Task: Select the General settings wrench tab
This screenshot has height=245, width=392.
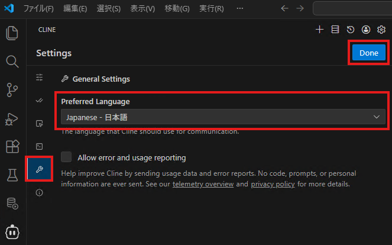Action: pos(39,169)
